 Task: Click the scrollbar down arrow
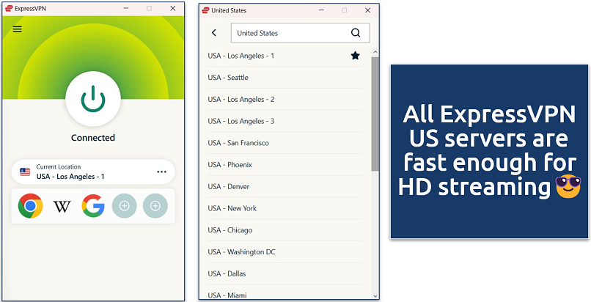tap(375, 296)
